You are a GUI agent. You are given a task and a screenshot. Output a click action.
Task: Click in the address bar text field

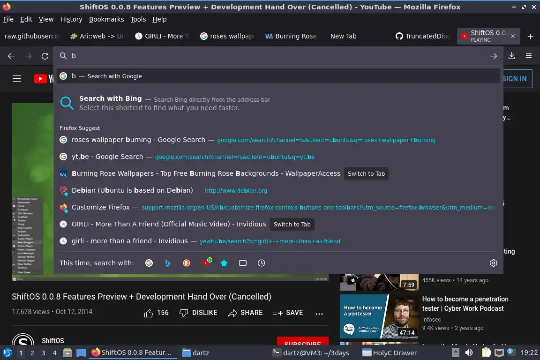tap(278, 56)
